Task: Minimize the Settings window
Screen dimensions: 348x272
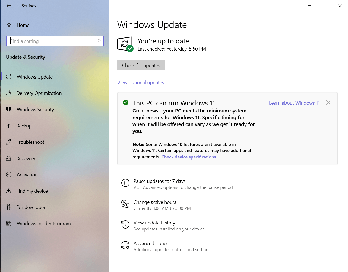Action: point(309,6)
